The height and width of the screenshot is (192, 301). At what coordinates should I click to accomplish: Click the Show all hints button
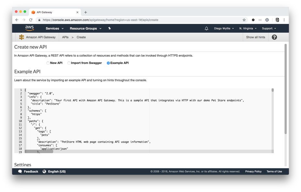pos(255,37)
